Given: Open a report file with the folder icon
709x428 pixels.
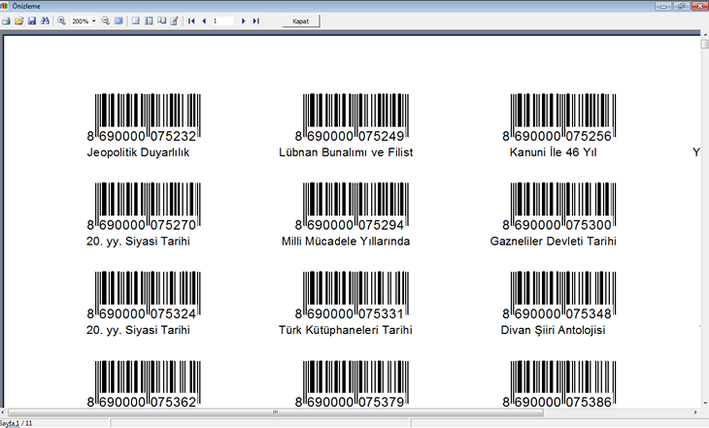Looking at the screenshot, I should click(19, 20).
